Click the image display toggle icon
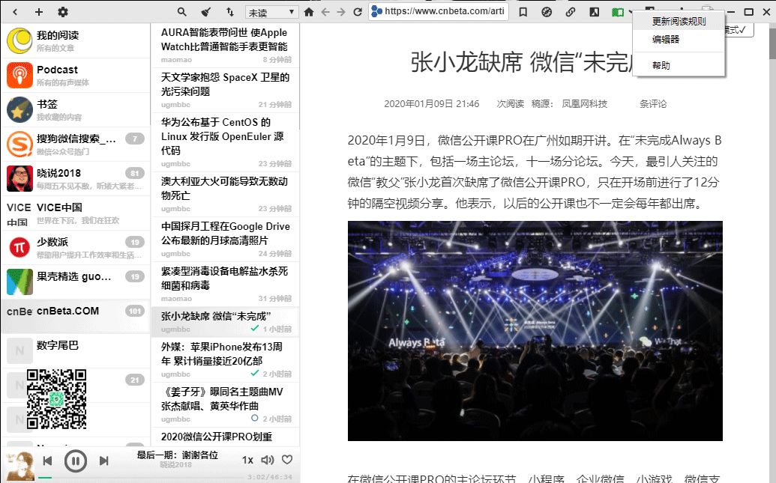The width and height of the screenshot is (776, 483). tap(594, 12)
